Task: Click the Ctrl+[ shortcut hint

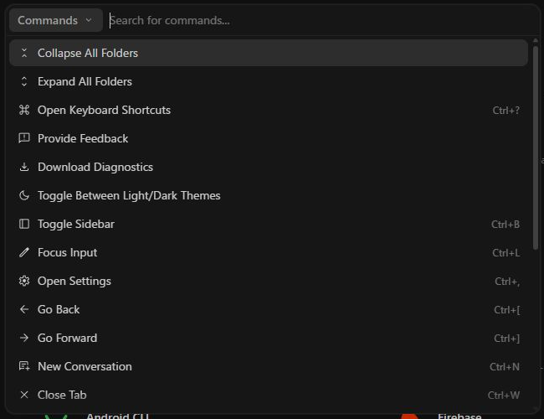Action: (x=507, y=310)
